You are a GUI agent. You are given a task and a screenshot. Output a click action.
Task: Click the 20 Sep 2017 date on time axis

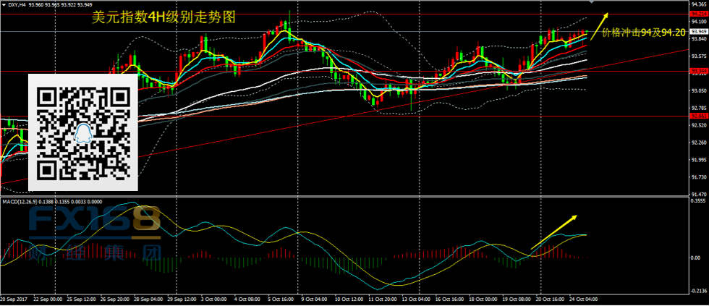click(14, 297)
